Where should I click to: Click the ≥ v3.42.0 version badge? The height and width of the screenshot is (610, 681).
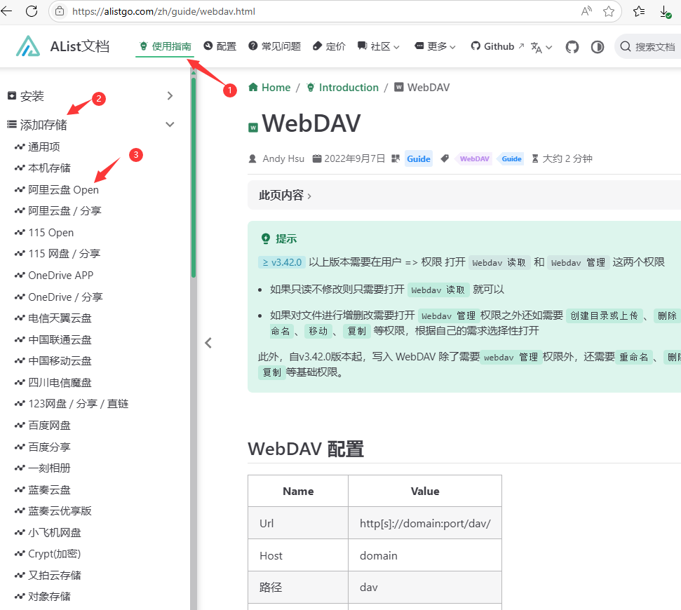click(x=282, y=262)
